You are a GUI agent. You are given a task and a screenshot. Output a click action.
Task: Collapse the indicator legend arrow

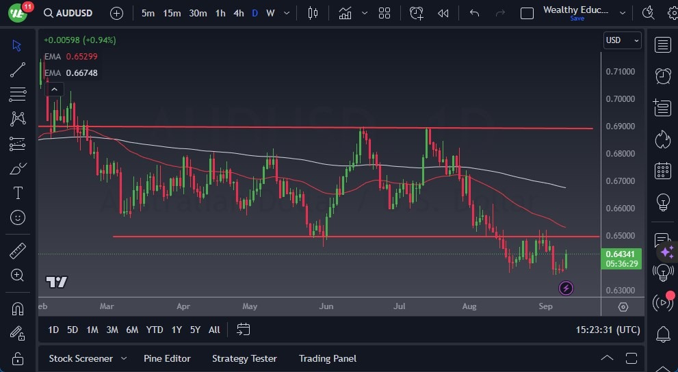(x=55, y=88)
